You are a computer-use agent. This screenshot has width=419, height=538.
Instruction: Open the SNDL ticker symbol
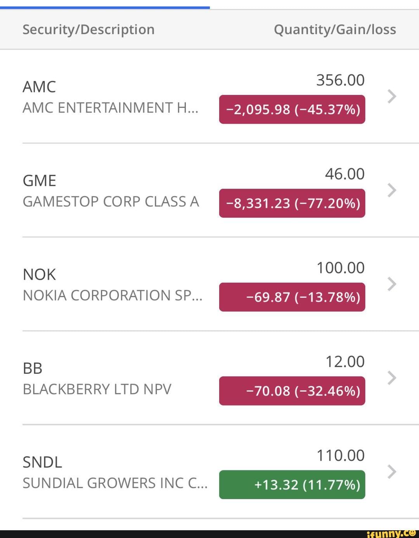[x=42, y=462]
